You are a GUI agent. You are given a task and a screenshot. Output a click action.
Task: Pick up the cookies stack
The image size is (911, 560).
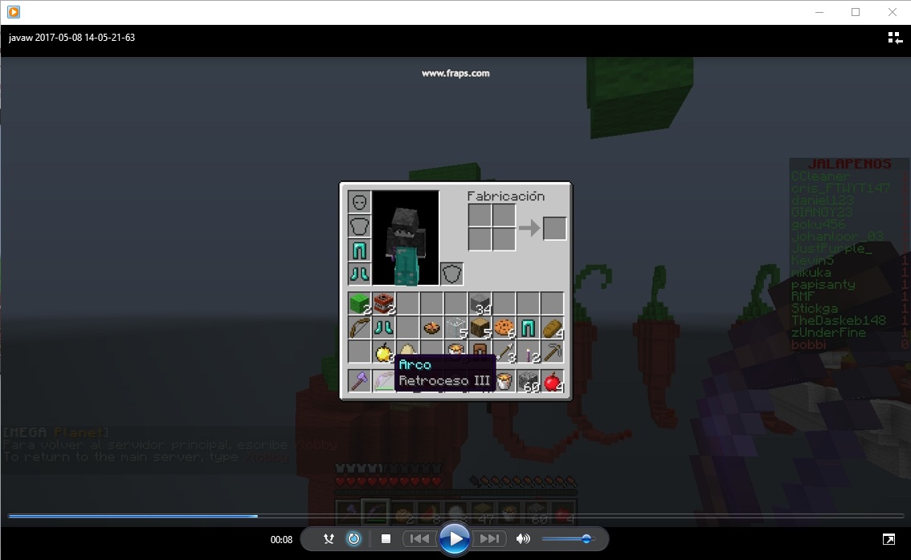pyautogui.click(x=505, y=328)
